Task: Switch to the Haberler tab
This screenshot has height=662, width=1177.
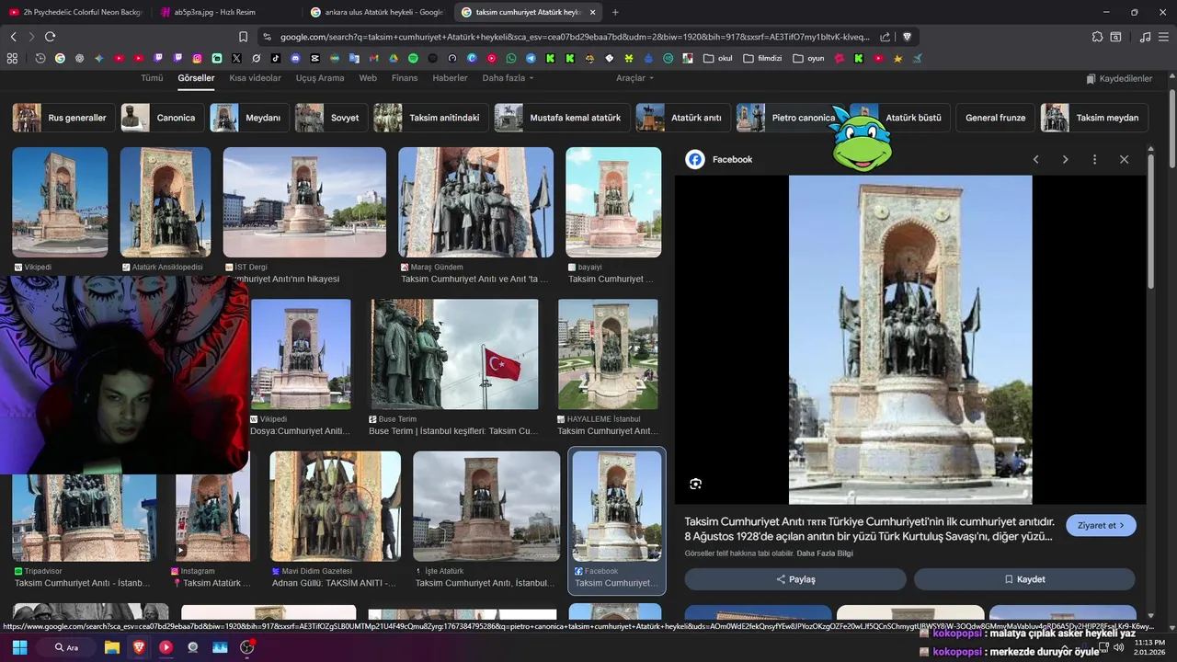Action: (450, 78)
